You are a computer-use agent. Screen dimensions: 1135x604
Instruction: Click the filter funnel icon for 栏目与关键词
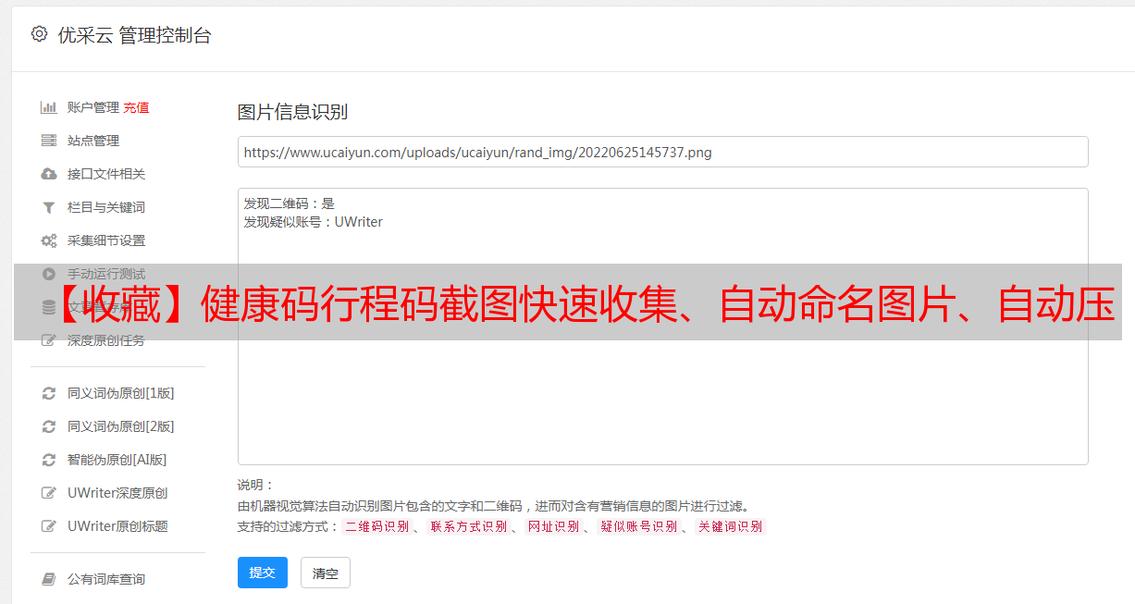click(x=49, y=207)
